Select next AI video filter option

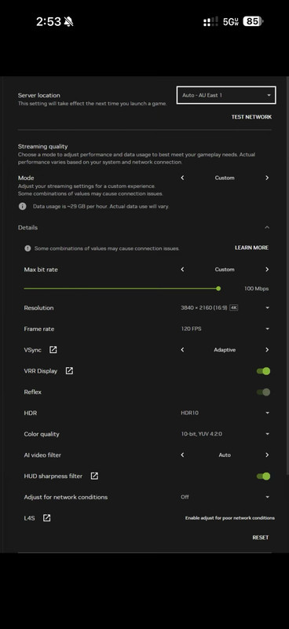267,455
